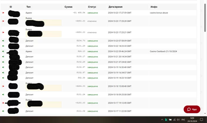Screen dimensions: 207x123
Task: Click the amount -$1 495.54
Action: [79, 13]
